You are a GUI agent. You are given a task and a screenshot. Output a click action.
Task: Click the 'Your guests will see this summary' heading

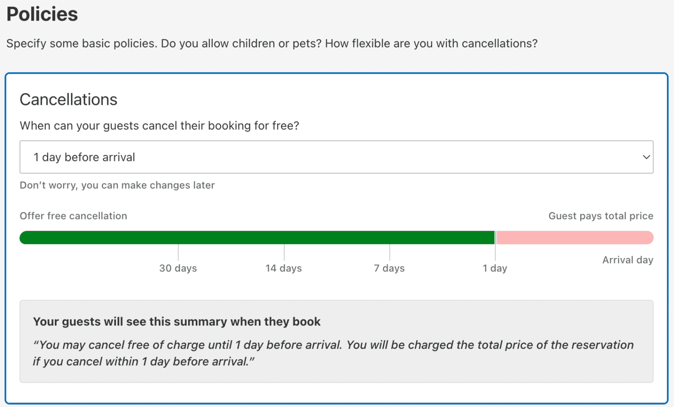tap(177, 321)
